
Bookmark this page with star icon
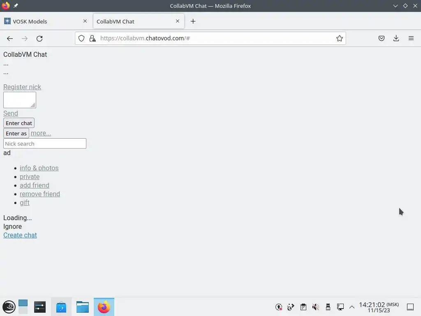339,38
